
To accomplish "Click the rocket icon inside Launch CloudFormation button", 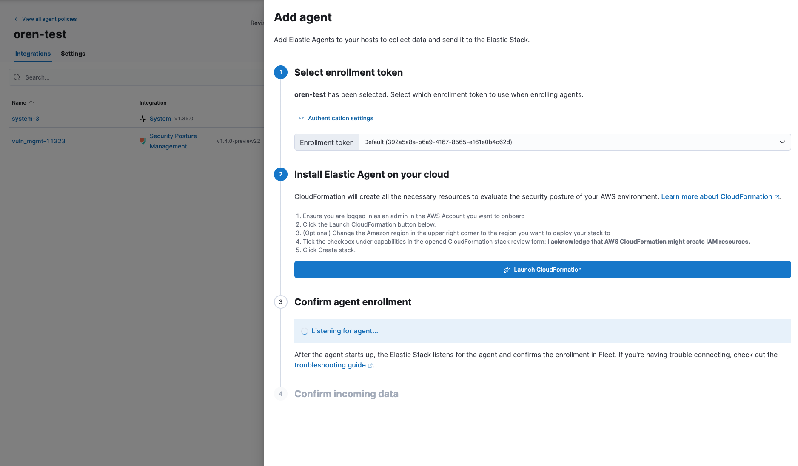I will click(x=506, y=270).
